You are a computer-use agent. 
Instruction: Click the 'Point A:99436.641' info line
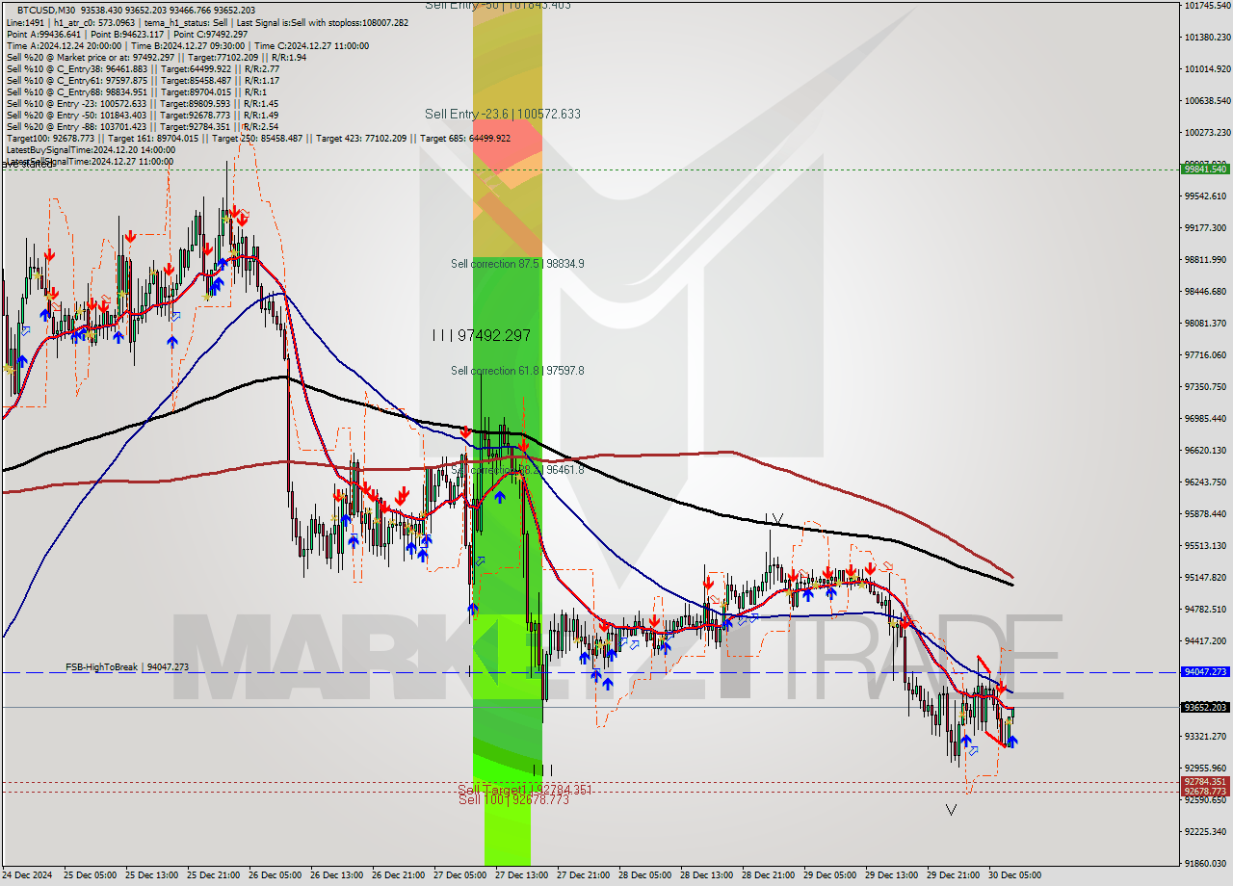(126, 34)
